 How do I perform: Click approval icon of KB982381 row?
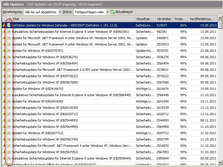[9, 32]
